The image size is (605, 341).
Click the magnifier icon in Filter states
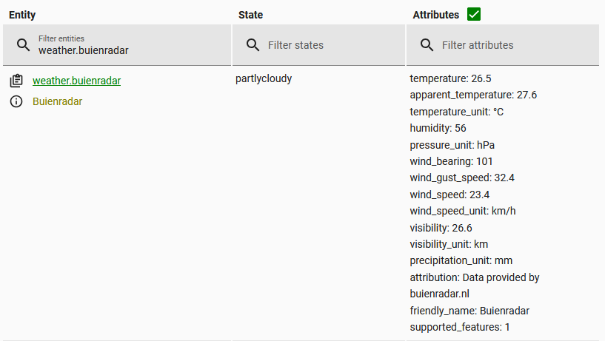(x=253, y=44)
